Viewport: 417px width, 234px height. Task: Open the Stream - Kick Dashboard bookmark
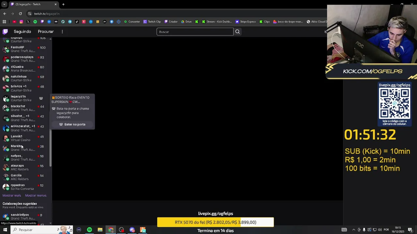[x=217, y=22]
